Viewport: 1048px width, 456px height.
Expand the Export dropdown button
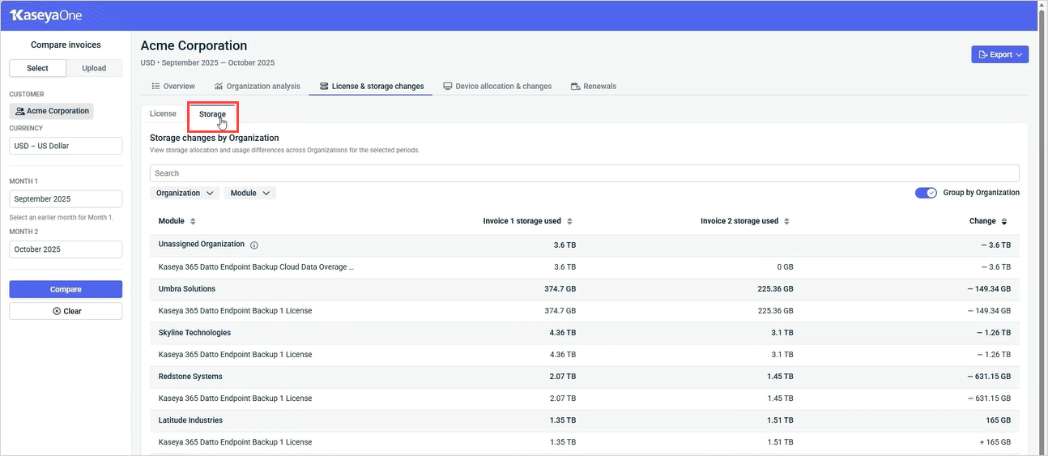click(x=1000, y=54)
